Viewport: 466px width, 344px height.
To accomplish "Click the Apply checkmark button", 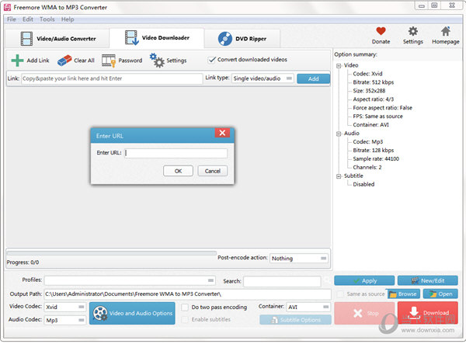I will 364,280.
